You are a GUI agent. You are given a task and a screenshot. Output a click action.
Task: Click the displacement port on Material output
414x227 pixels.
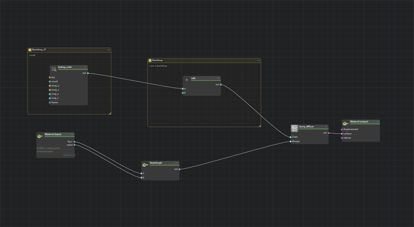[x=342, y=129]
